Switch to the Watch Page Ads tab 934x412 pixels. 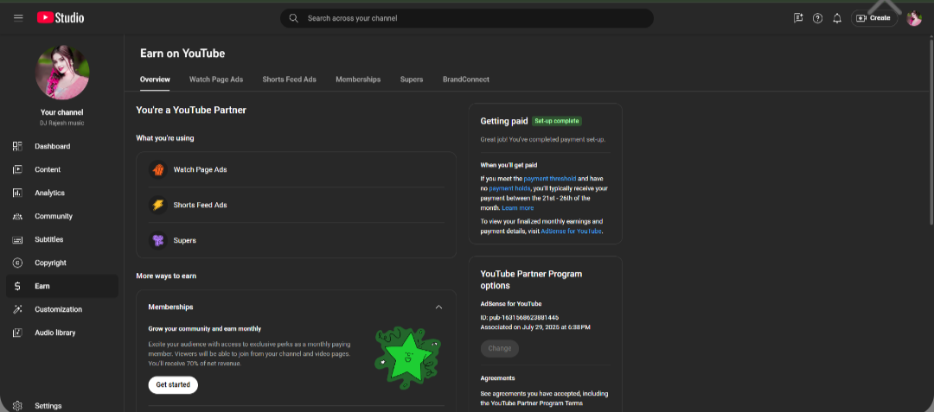(216, 79)
